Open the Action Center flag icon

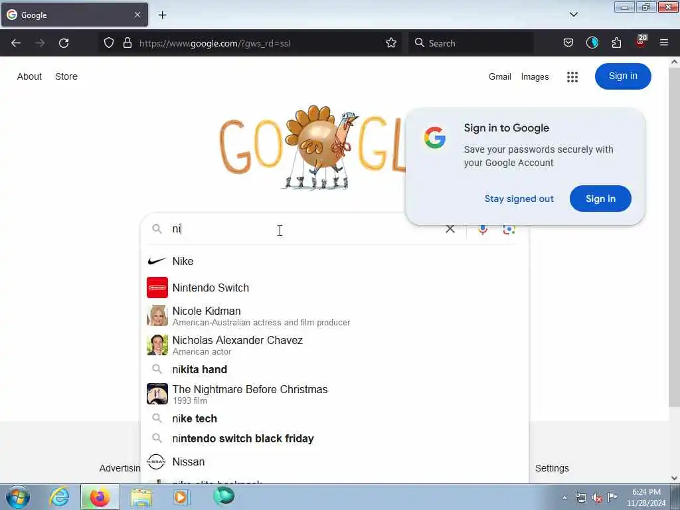coord(612,497)
